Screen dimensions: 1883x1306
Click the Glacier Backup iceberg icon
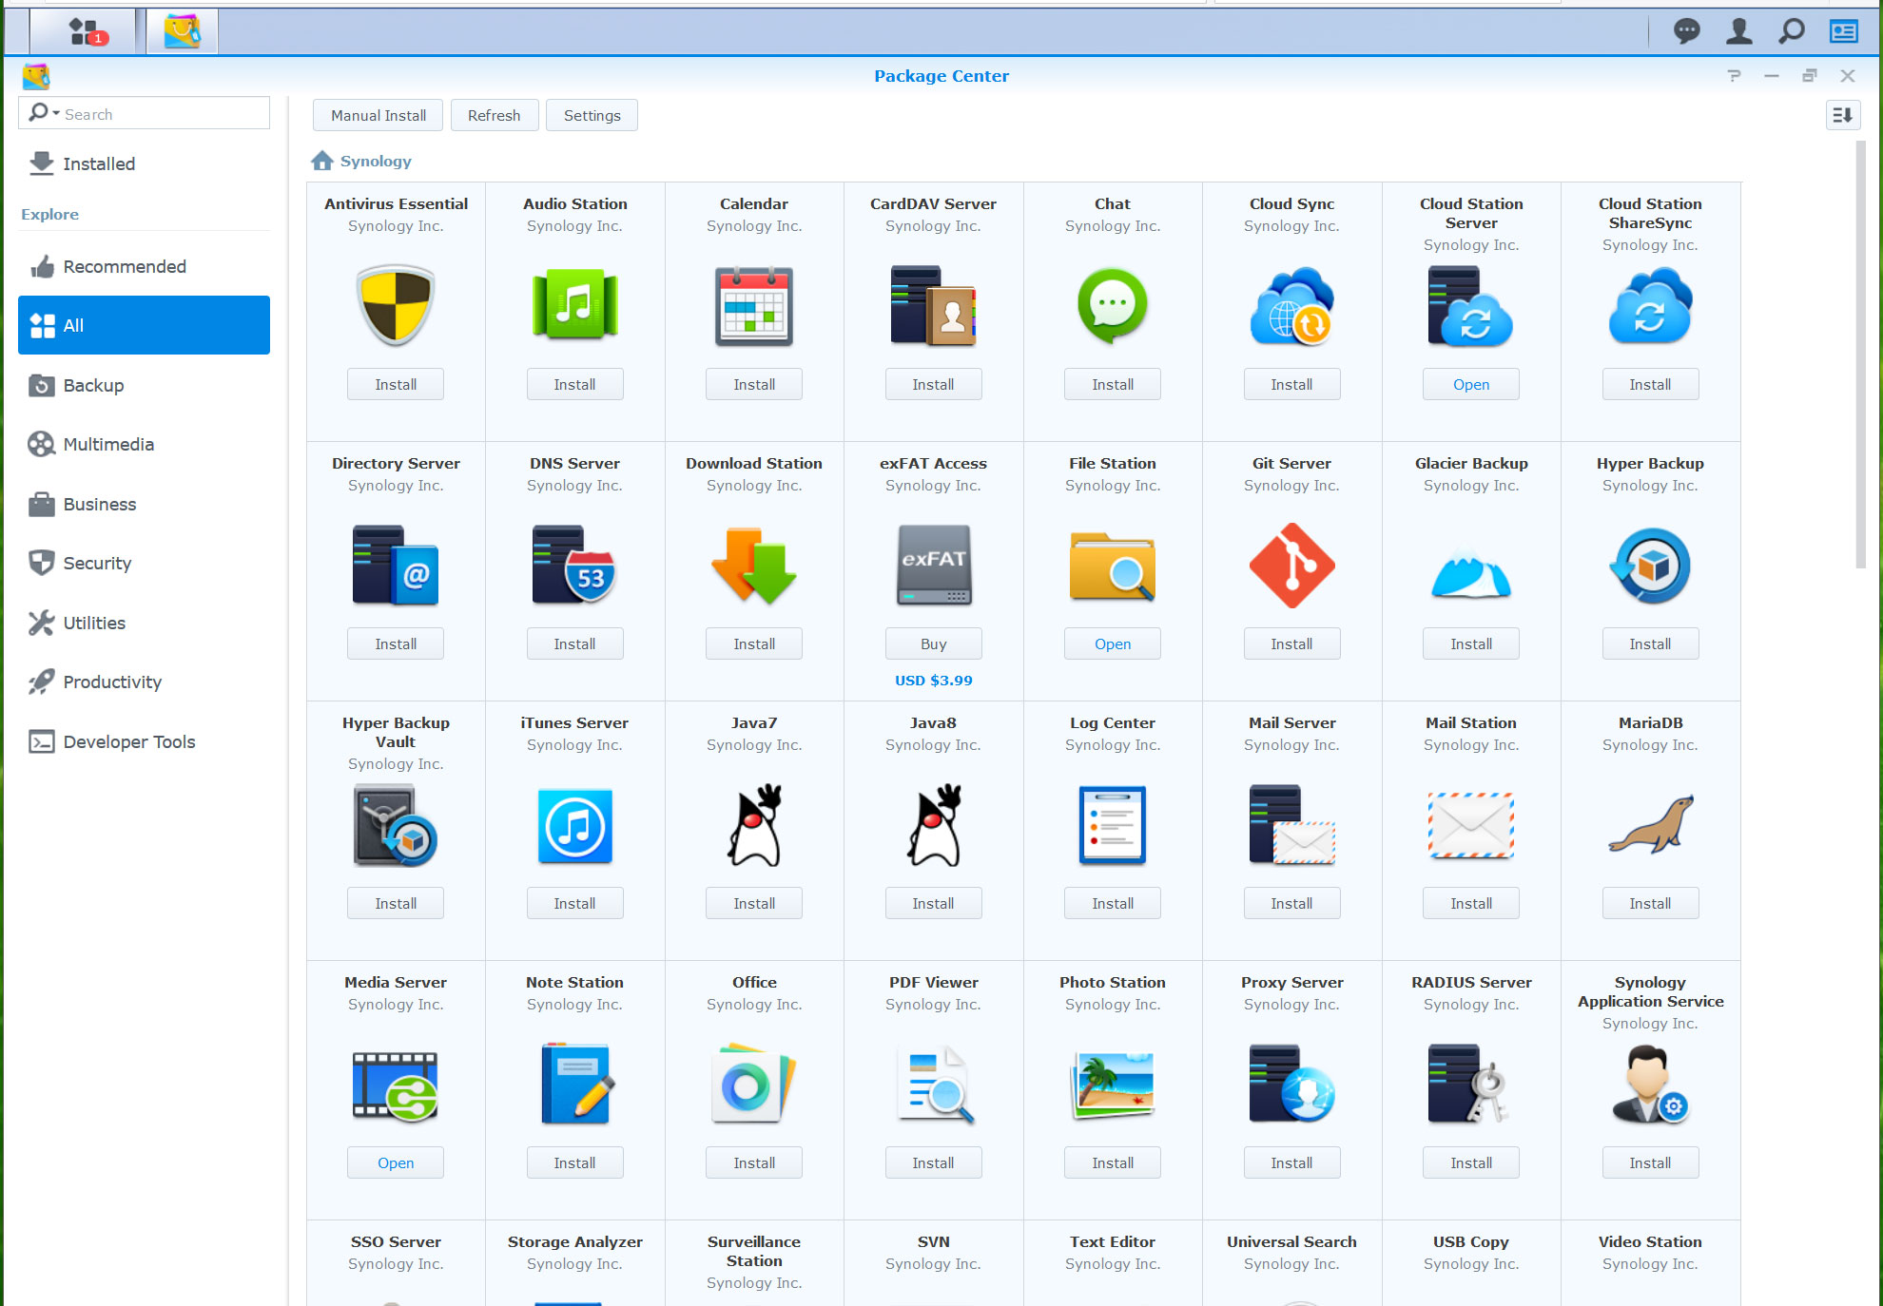[1471, 570]
